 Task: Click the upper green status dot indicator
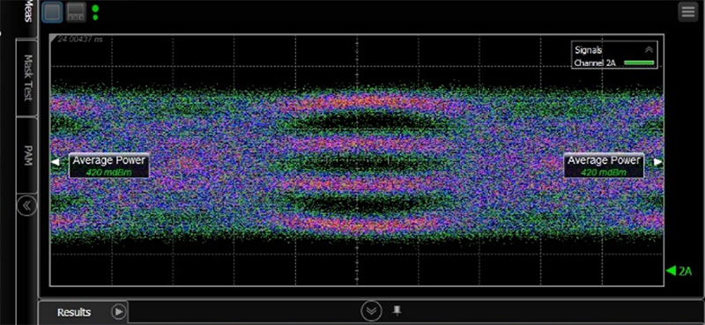point(95,8)
